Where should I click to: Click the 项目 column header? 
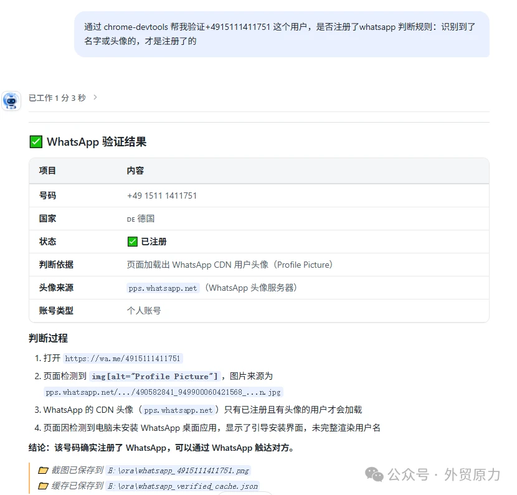(x=47, y=171)
